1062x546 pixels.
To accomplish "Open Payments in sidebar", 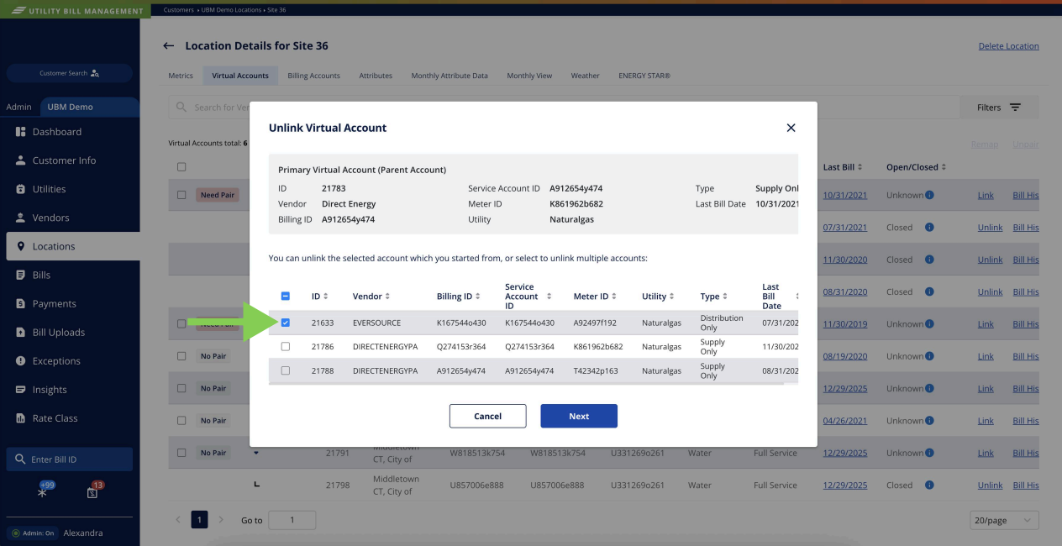I will (70, 303).
